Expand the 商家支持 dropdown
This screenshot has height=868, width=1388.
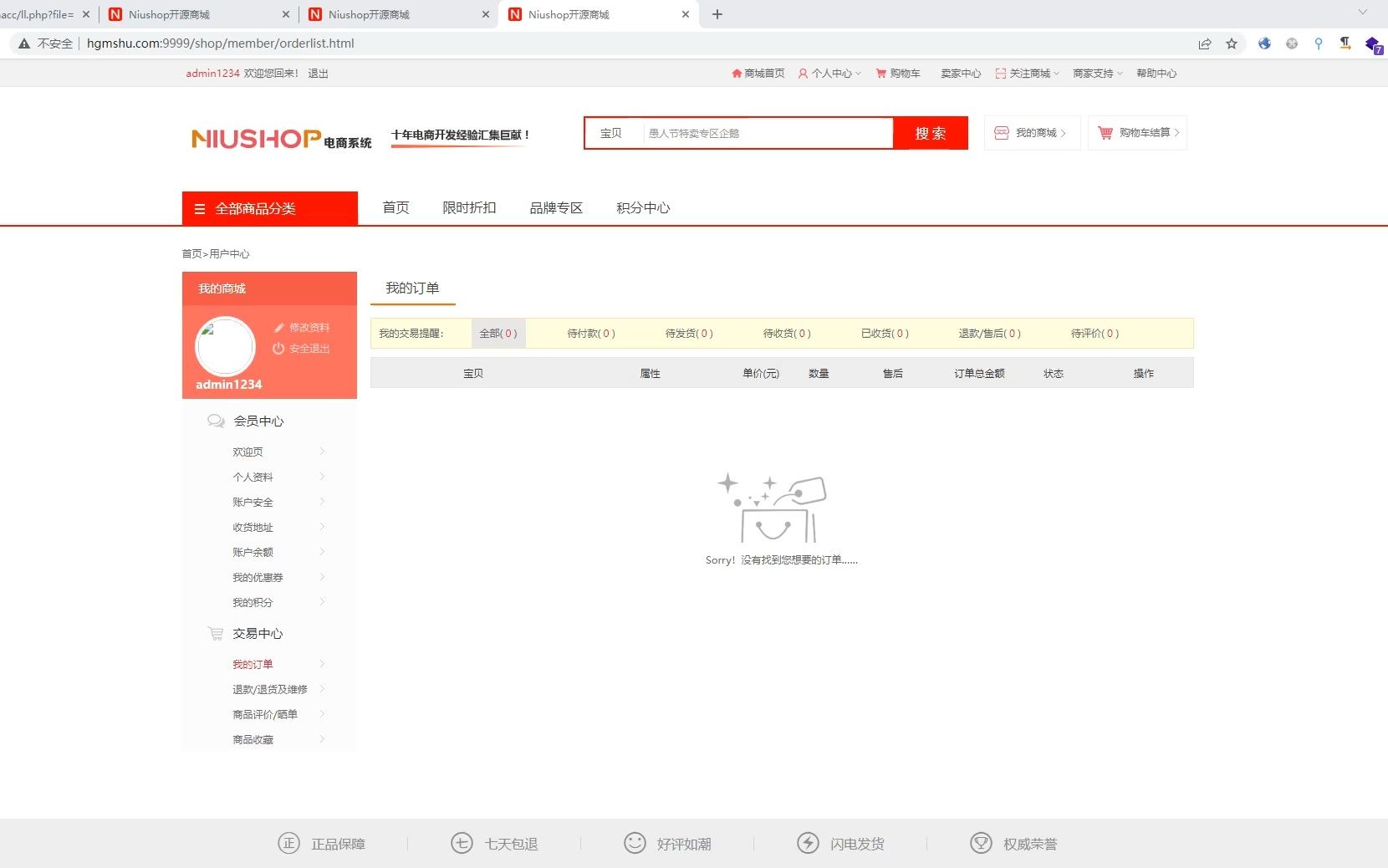(x=1120, y=74)
